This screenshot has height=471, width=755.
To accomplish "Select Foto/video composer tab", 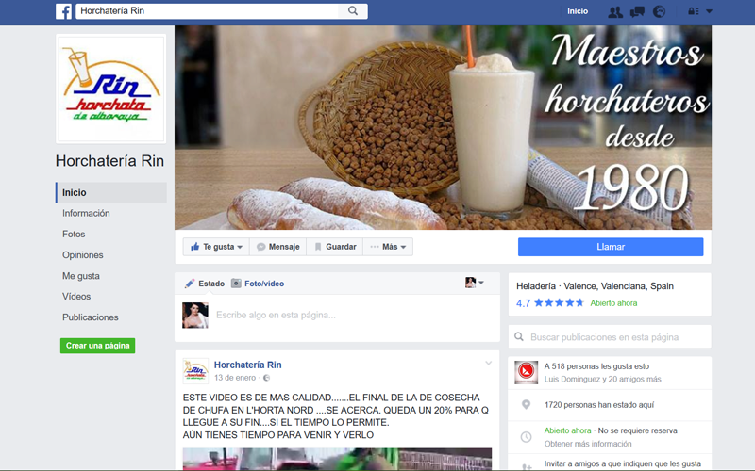I will tap(258, 284).
